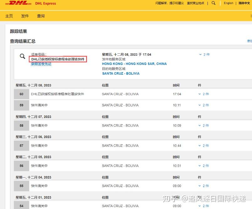Image resolution: width=252 pixels, height=209 pixels.
Task: Select the summary status DHL已获授权按标准程序处理该快件
Action: tap(58, 59)
